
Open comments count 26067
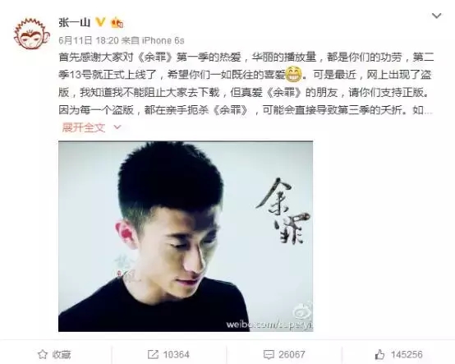point(292,354)
